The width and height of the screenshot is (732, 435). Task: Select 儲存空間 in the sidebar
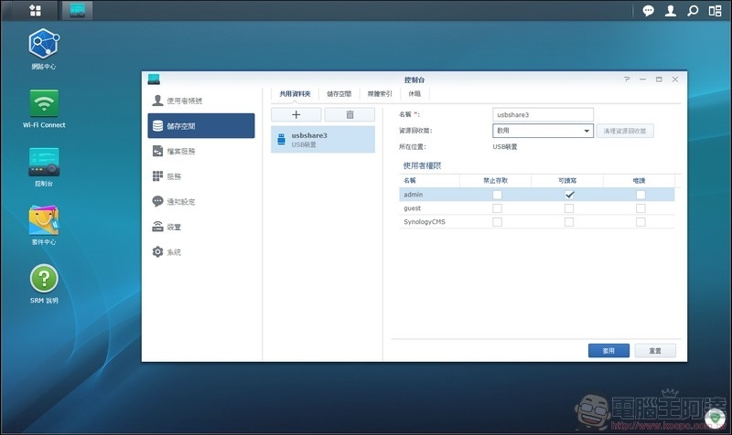point(201,126)
